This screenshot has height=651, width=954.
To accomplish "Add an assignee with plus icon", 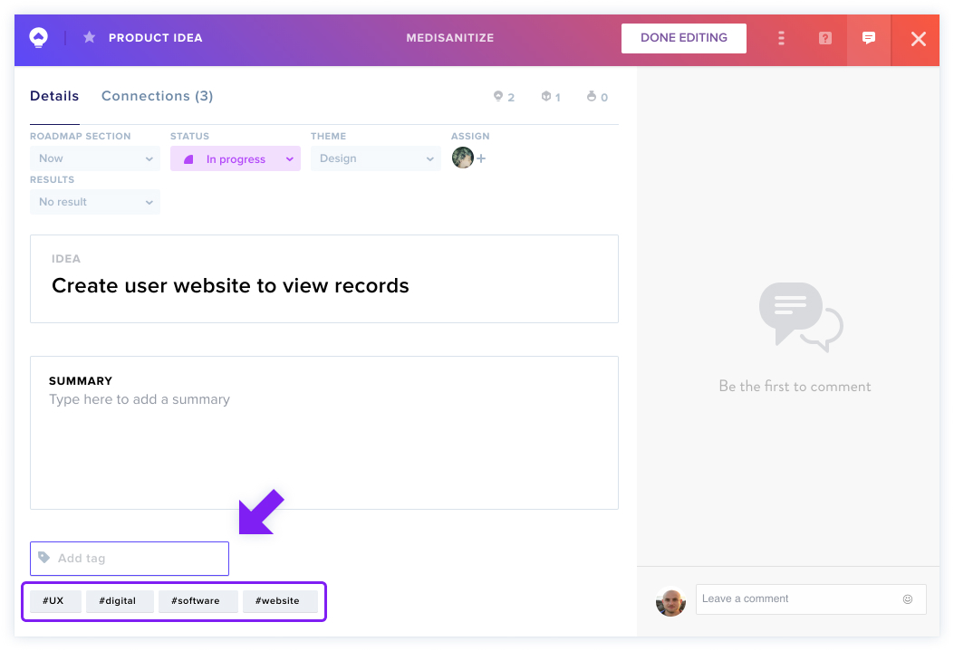I will (481, 158).
